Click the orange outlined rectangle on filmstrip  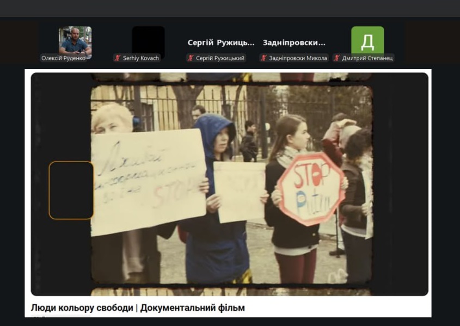coord(71,190)
